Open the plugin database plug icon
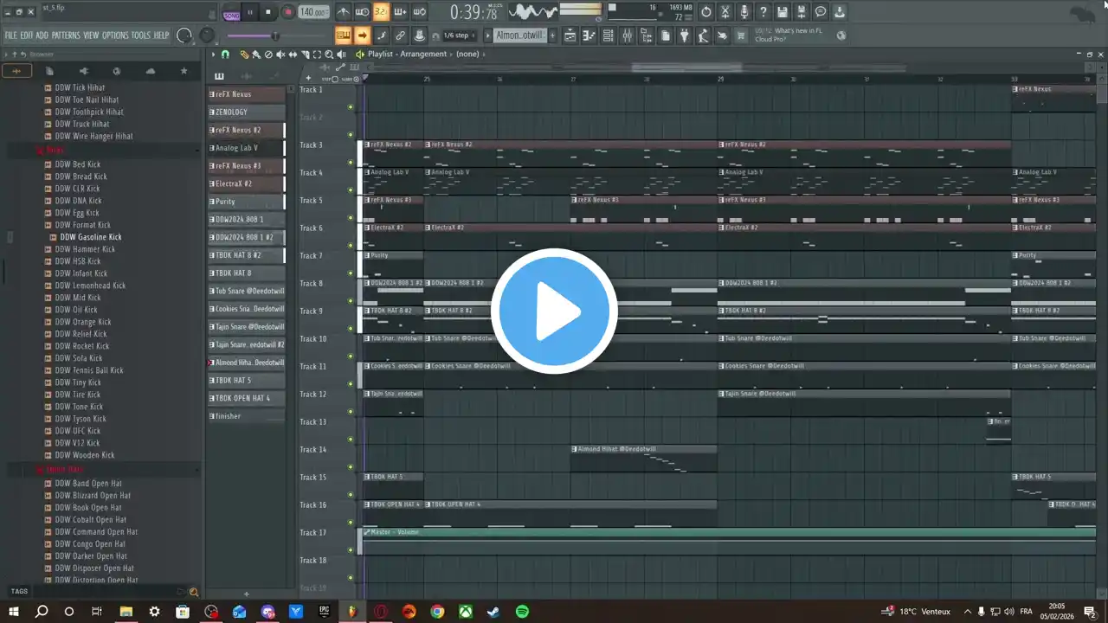The height and width of the screenshot is (623, 1108). click(x=684, y=35)
